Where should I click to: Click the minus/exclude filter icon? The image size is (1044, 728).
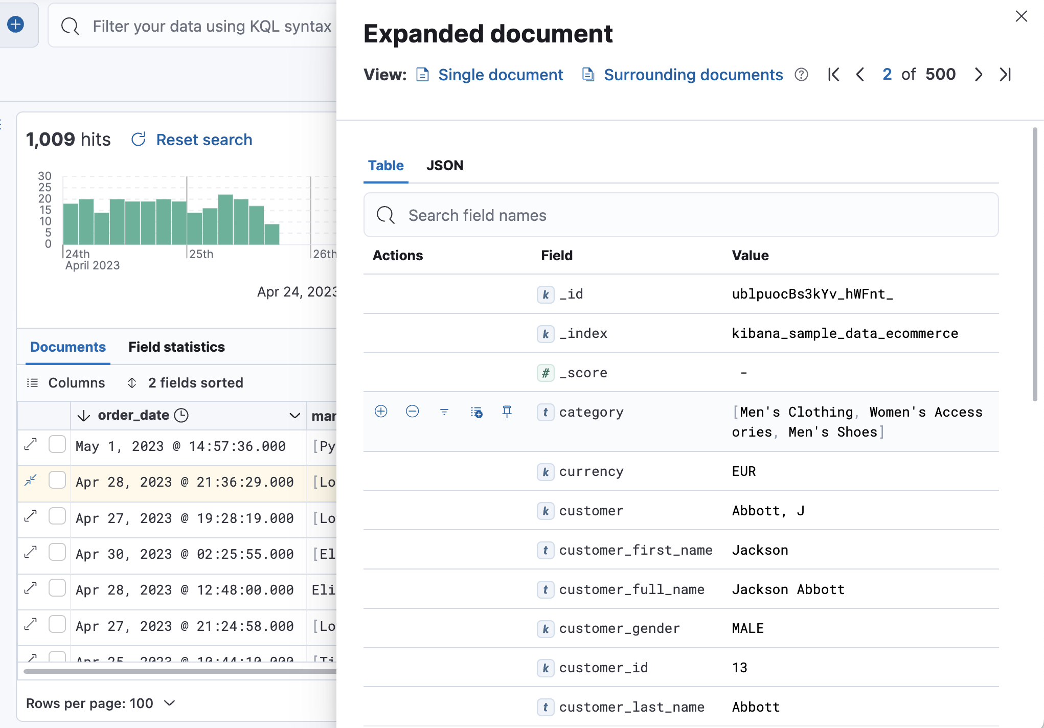tap(412, 411)
